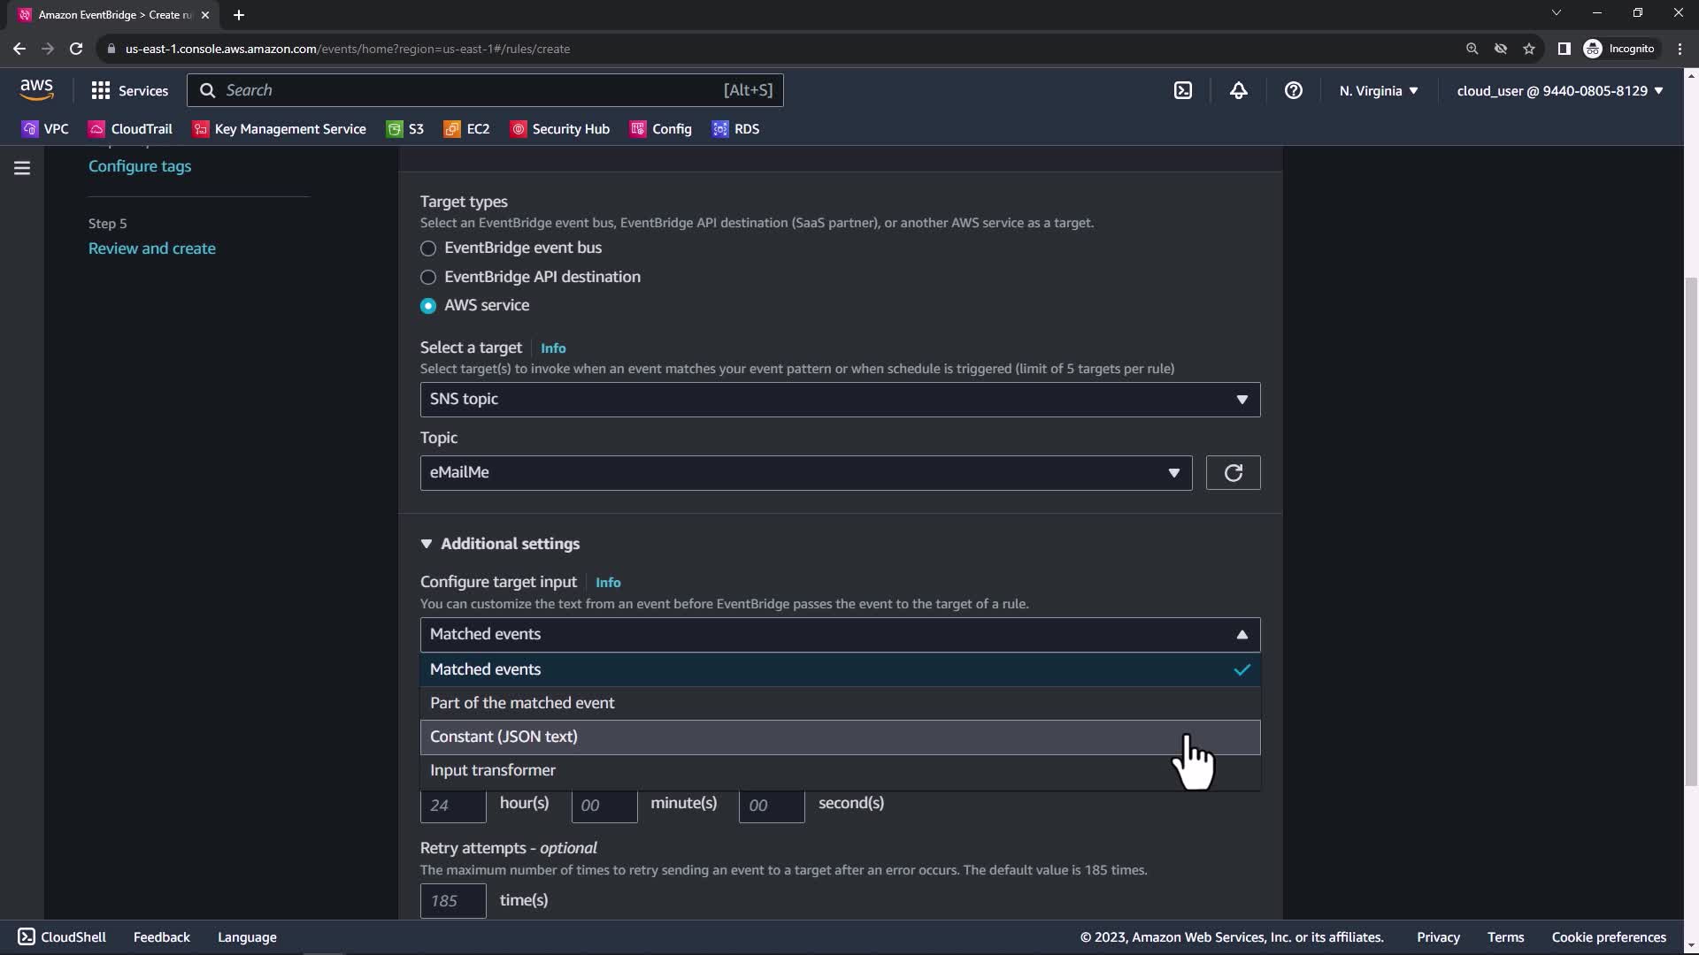Refresh the SNS topic list

[x=1233, y=473]
